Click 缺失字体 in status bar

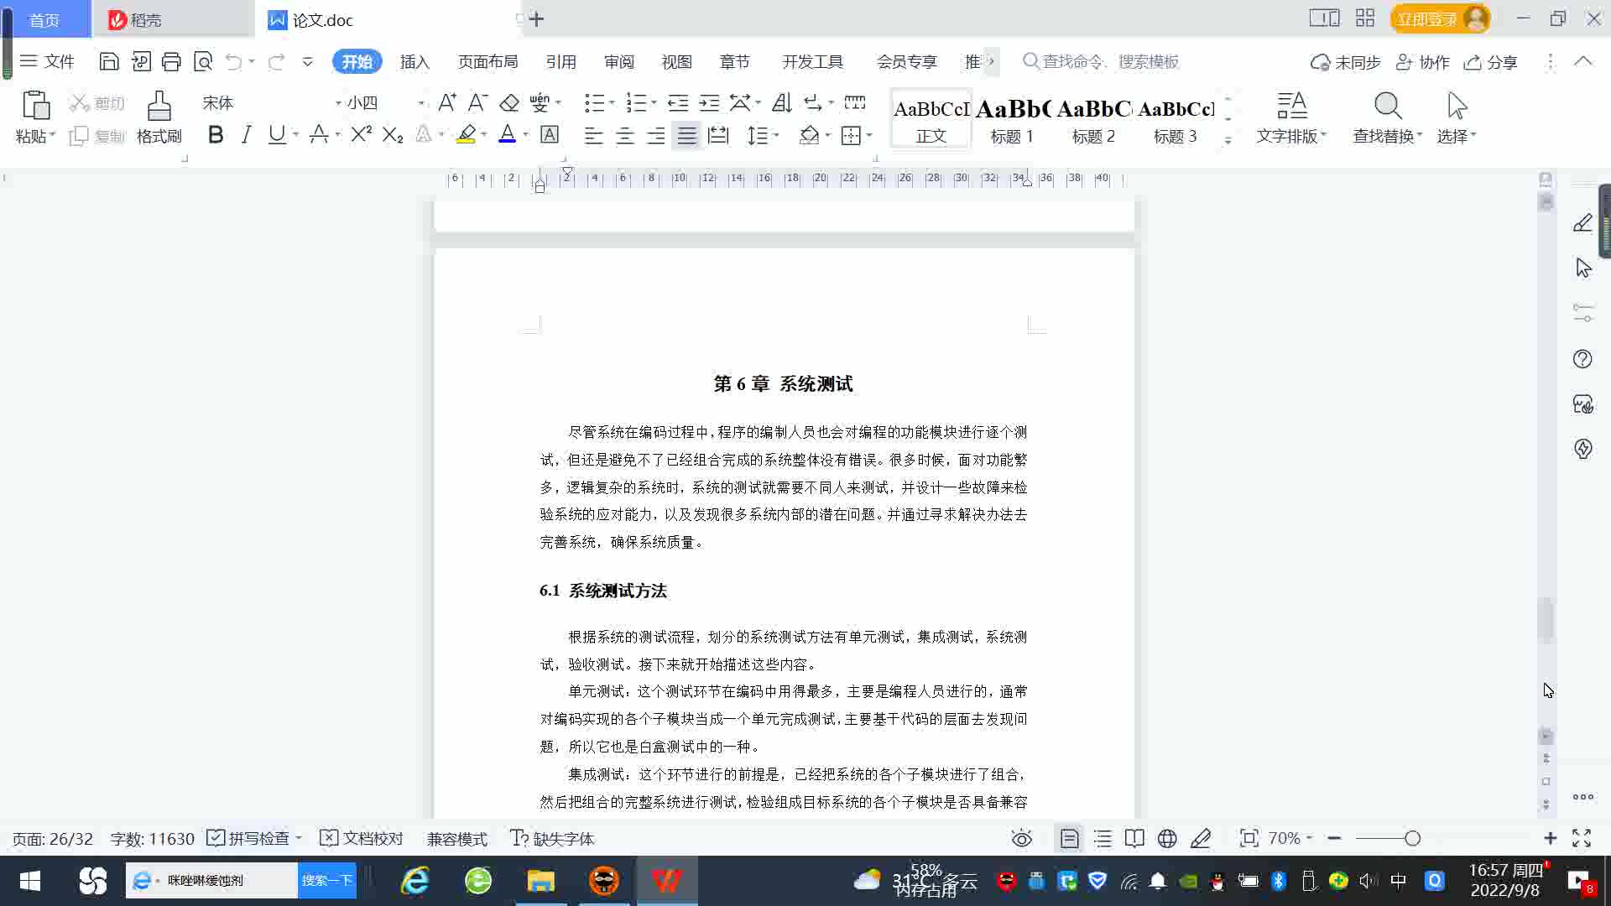tap(552, 838)
